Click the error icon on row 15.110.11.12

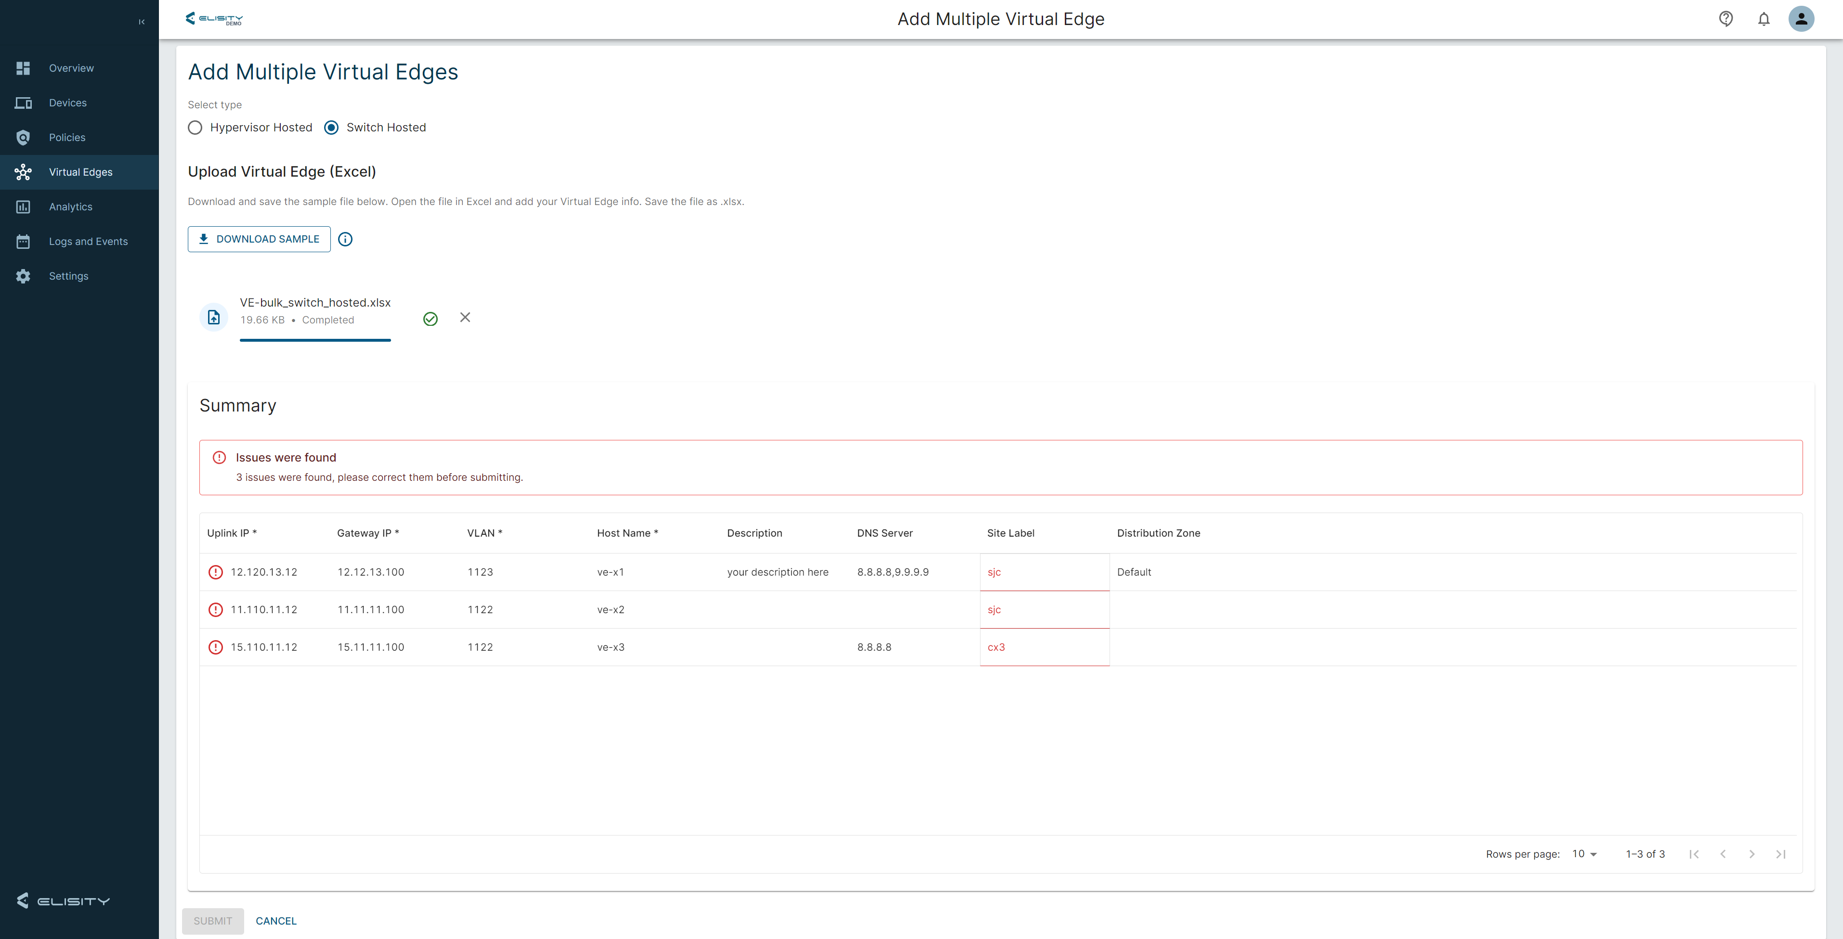tap(215, 647)
